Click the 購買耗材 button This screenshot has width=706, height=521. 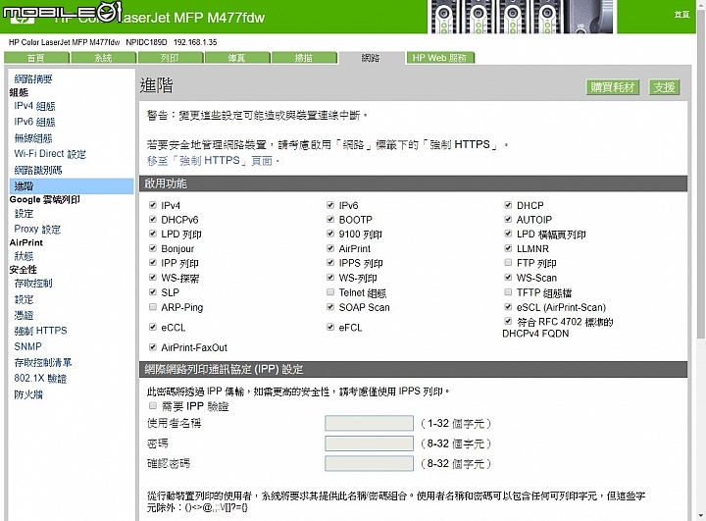(x=613, y=87)
